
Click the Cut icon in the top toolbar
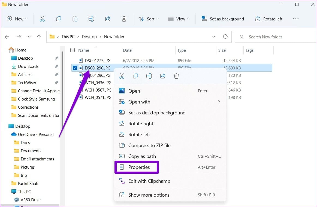pyautogui.click(x=42, y=19)
